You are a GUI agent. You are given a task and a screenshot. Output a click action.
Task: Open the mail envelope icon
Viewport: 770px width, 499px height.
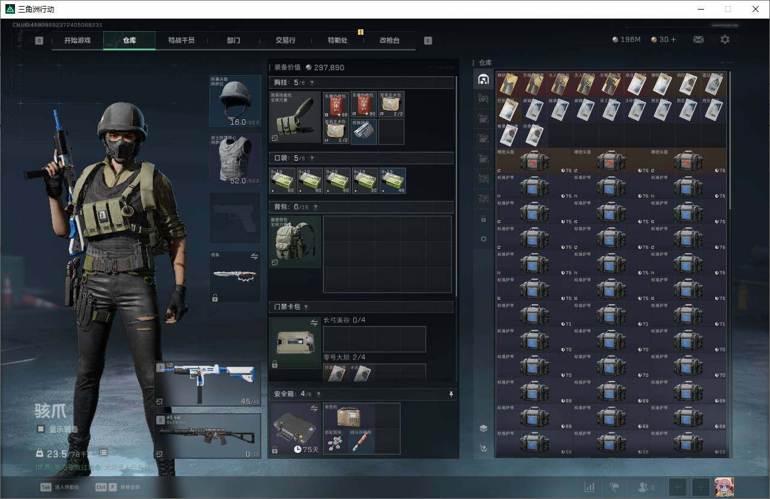(x=699, y=40)
